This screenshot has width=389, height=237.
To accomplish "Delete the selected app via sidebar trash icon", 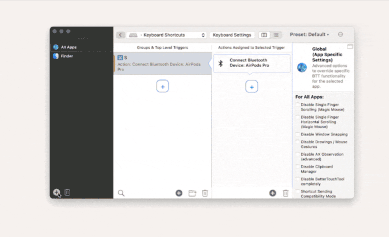I will click(67, 193).
